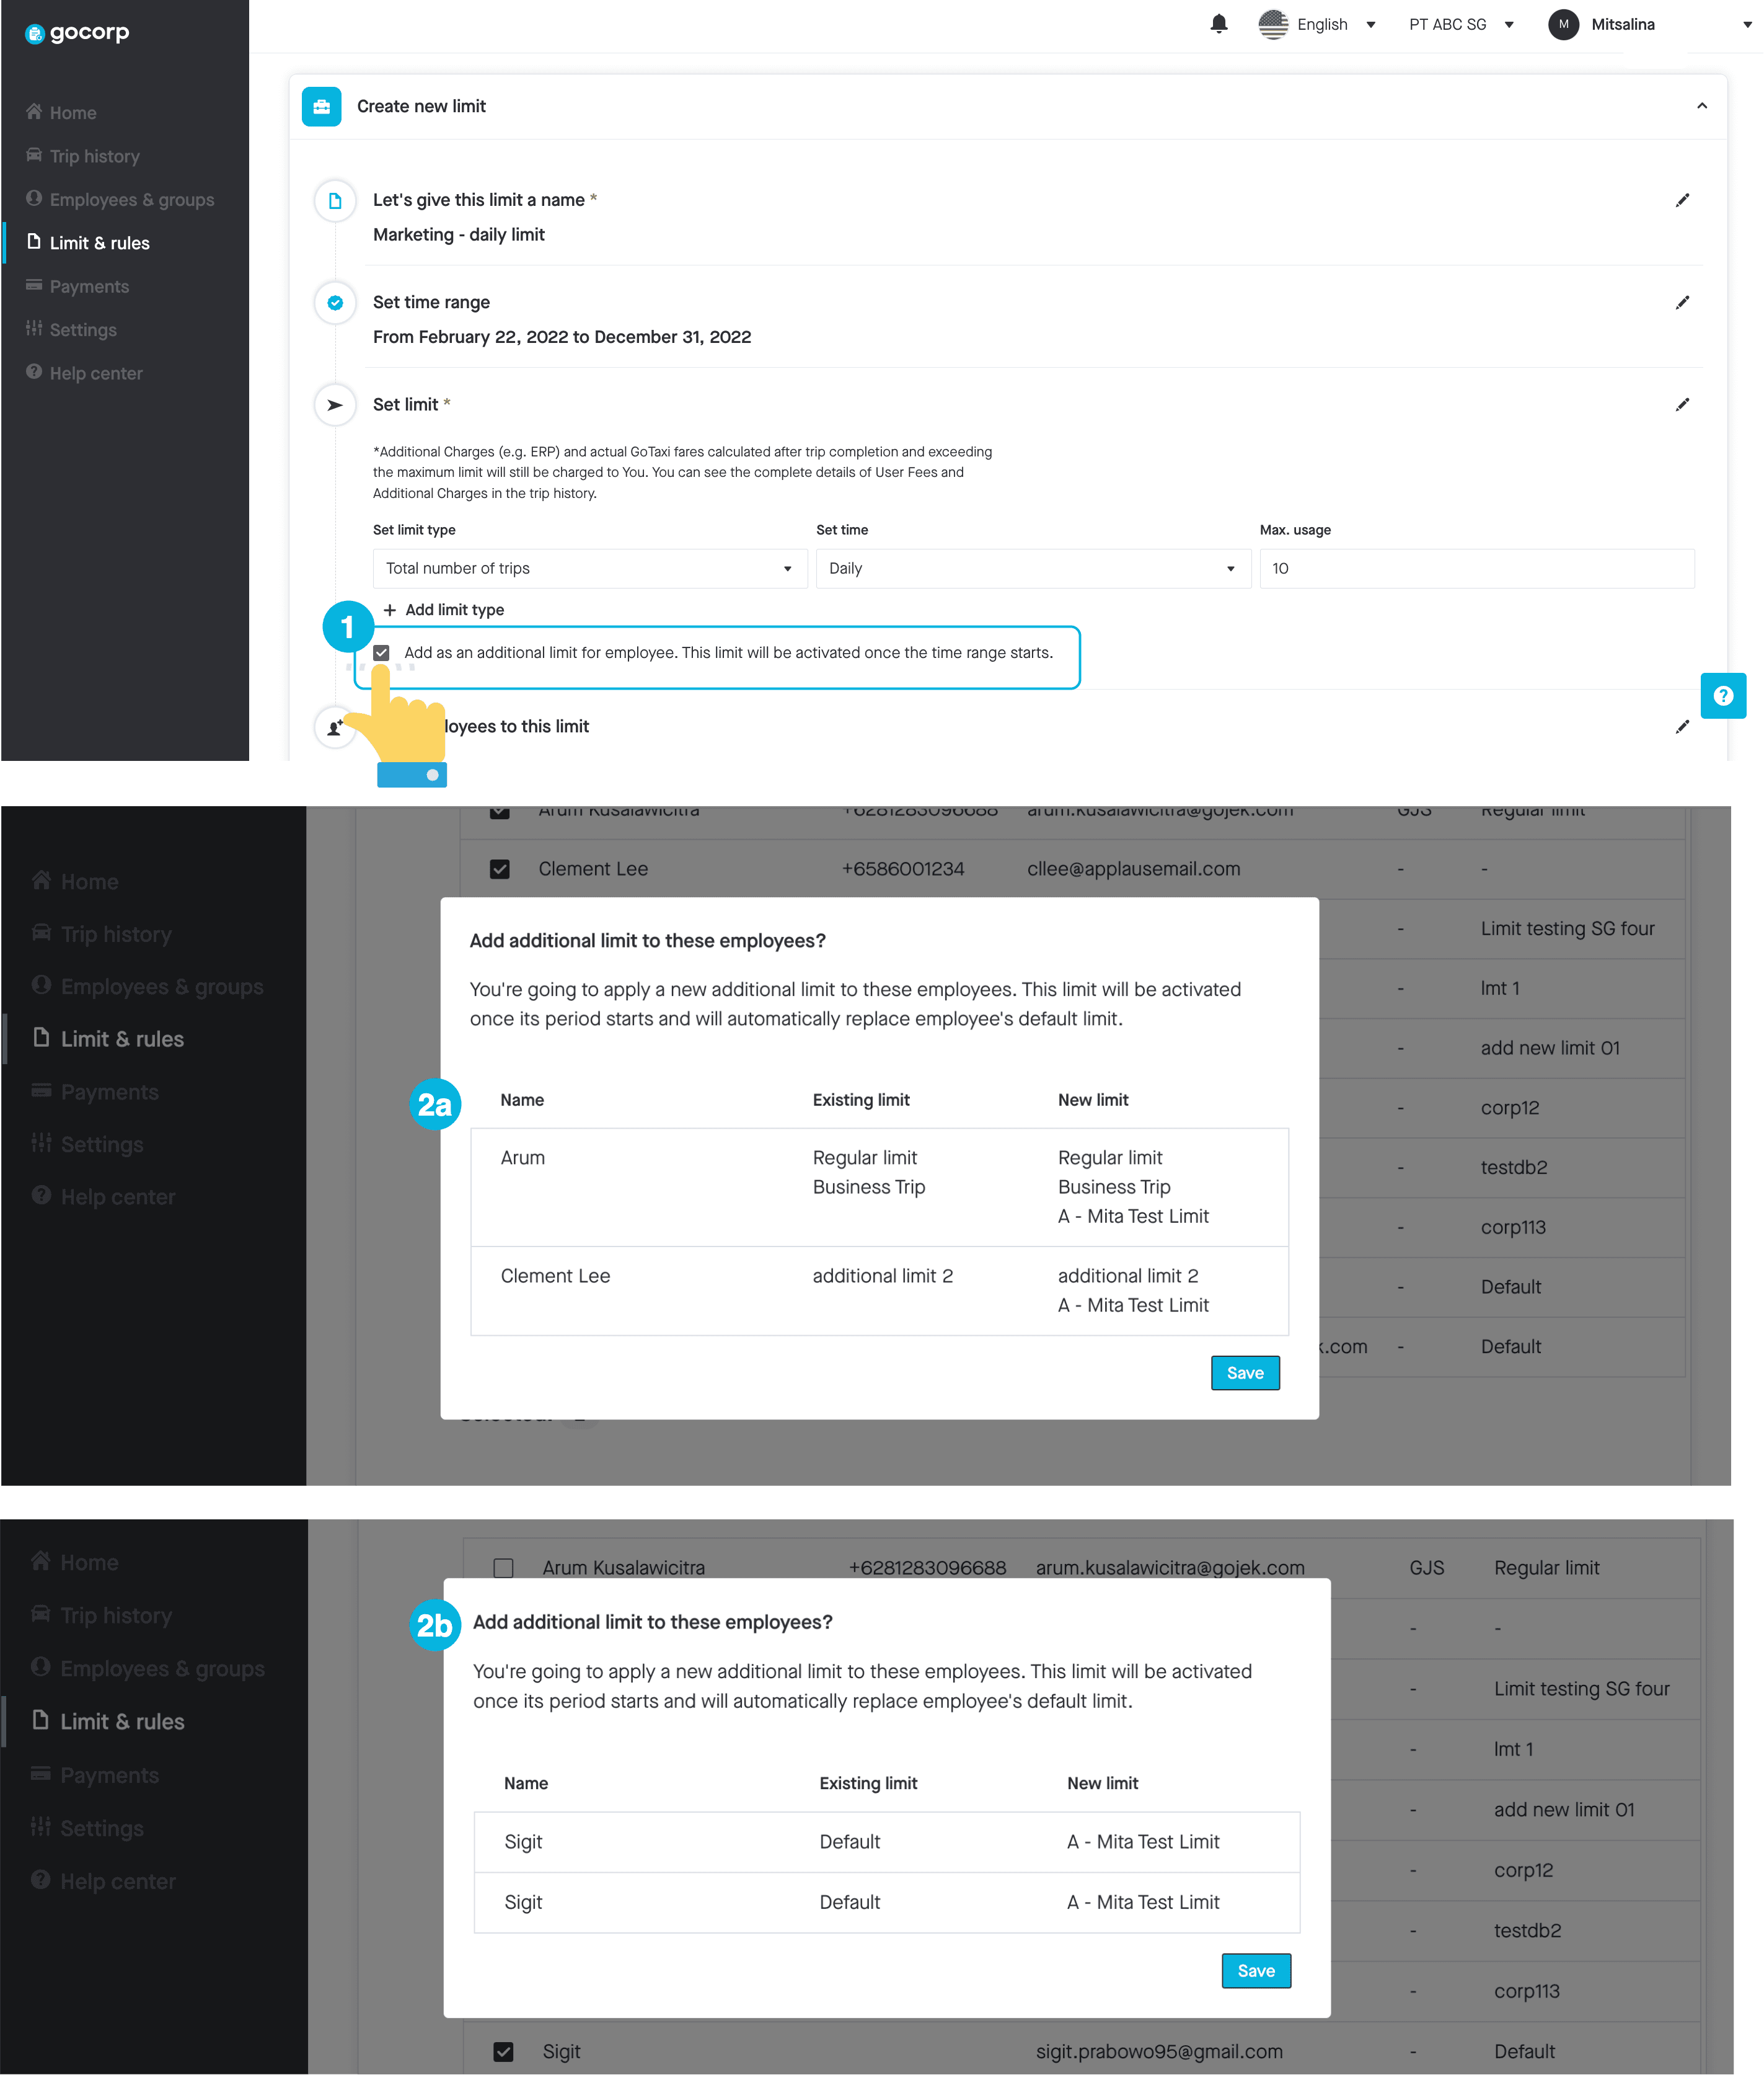
Task: Click Save in the 2a confirmation dialog
Action: 1244,1371
